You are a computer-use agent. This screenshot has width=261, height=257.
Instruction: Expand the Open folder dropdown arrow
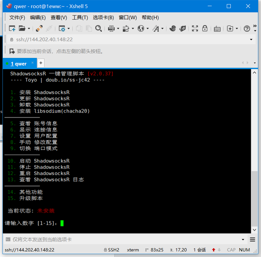pos(29,29)
